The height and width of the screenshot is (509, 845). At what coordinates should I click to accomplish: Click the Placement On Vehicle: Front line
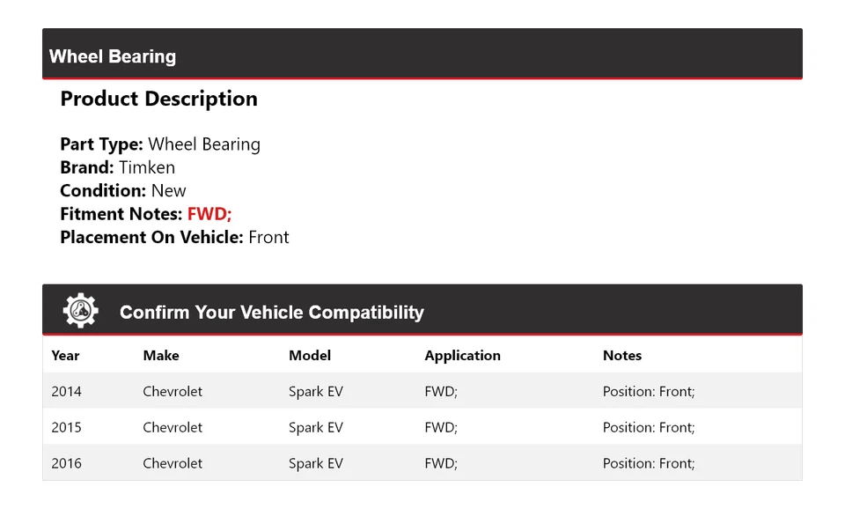click(174, 237)
